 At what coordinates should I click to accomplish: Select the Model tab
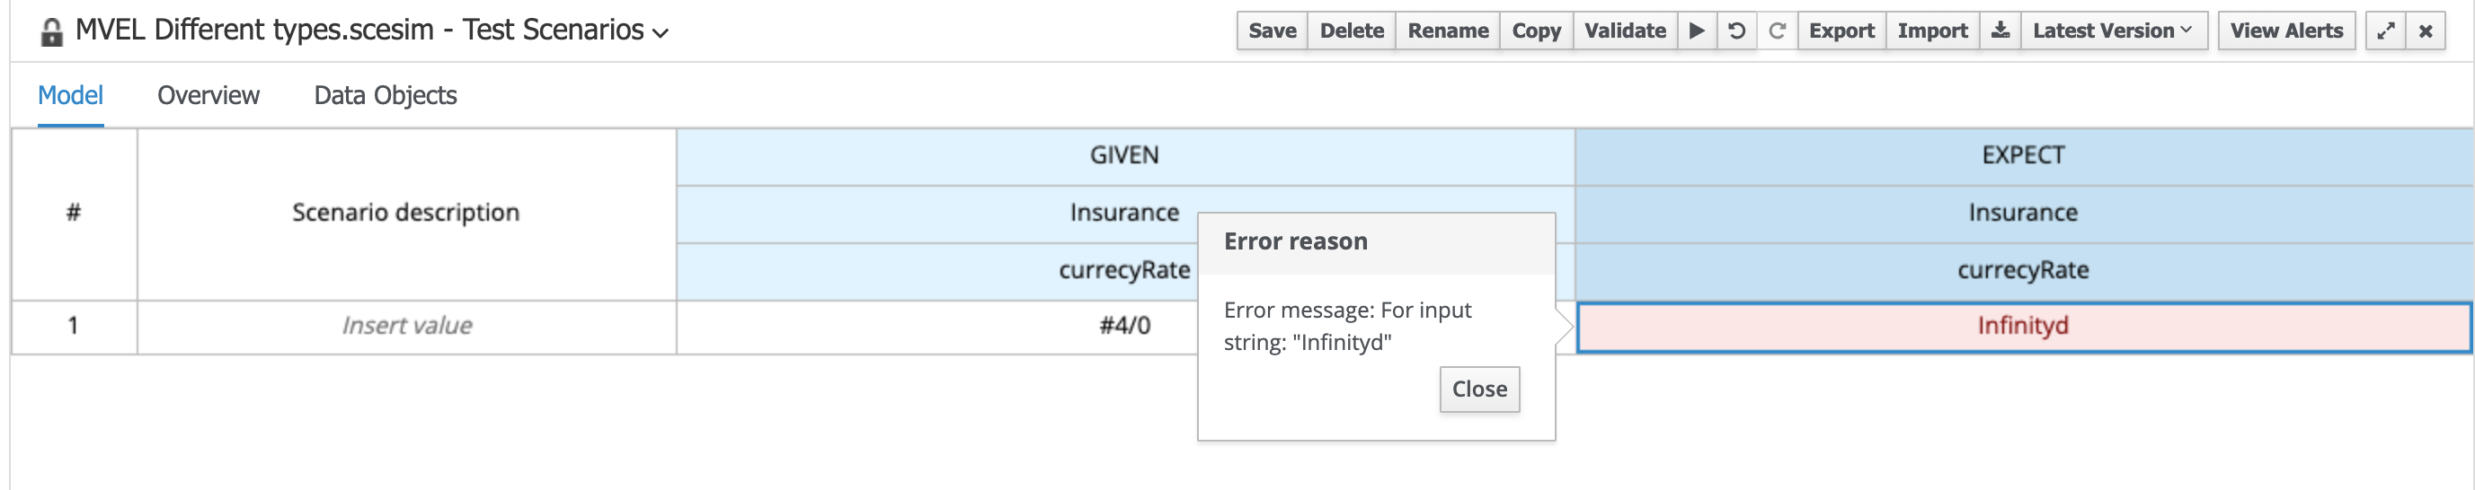click(70, 96)
